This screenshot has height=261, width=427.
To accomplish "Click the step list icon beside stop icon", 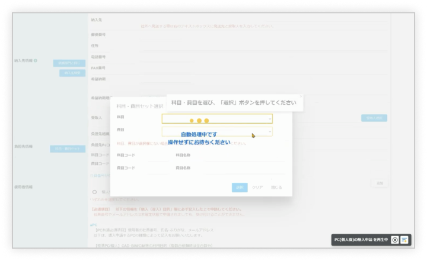I will click(404, 240).
